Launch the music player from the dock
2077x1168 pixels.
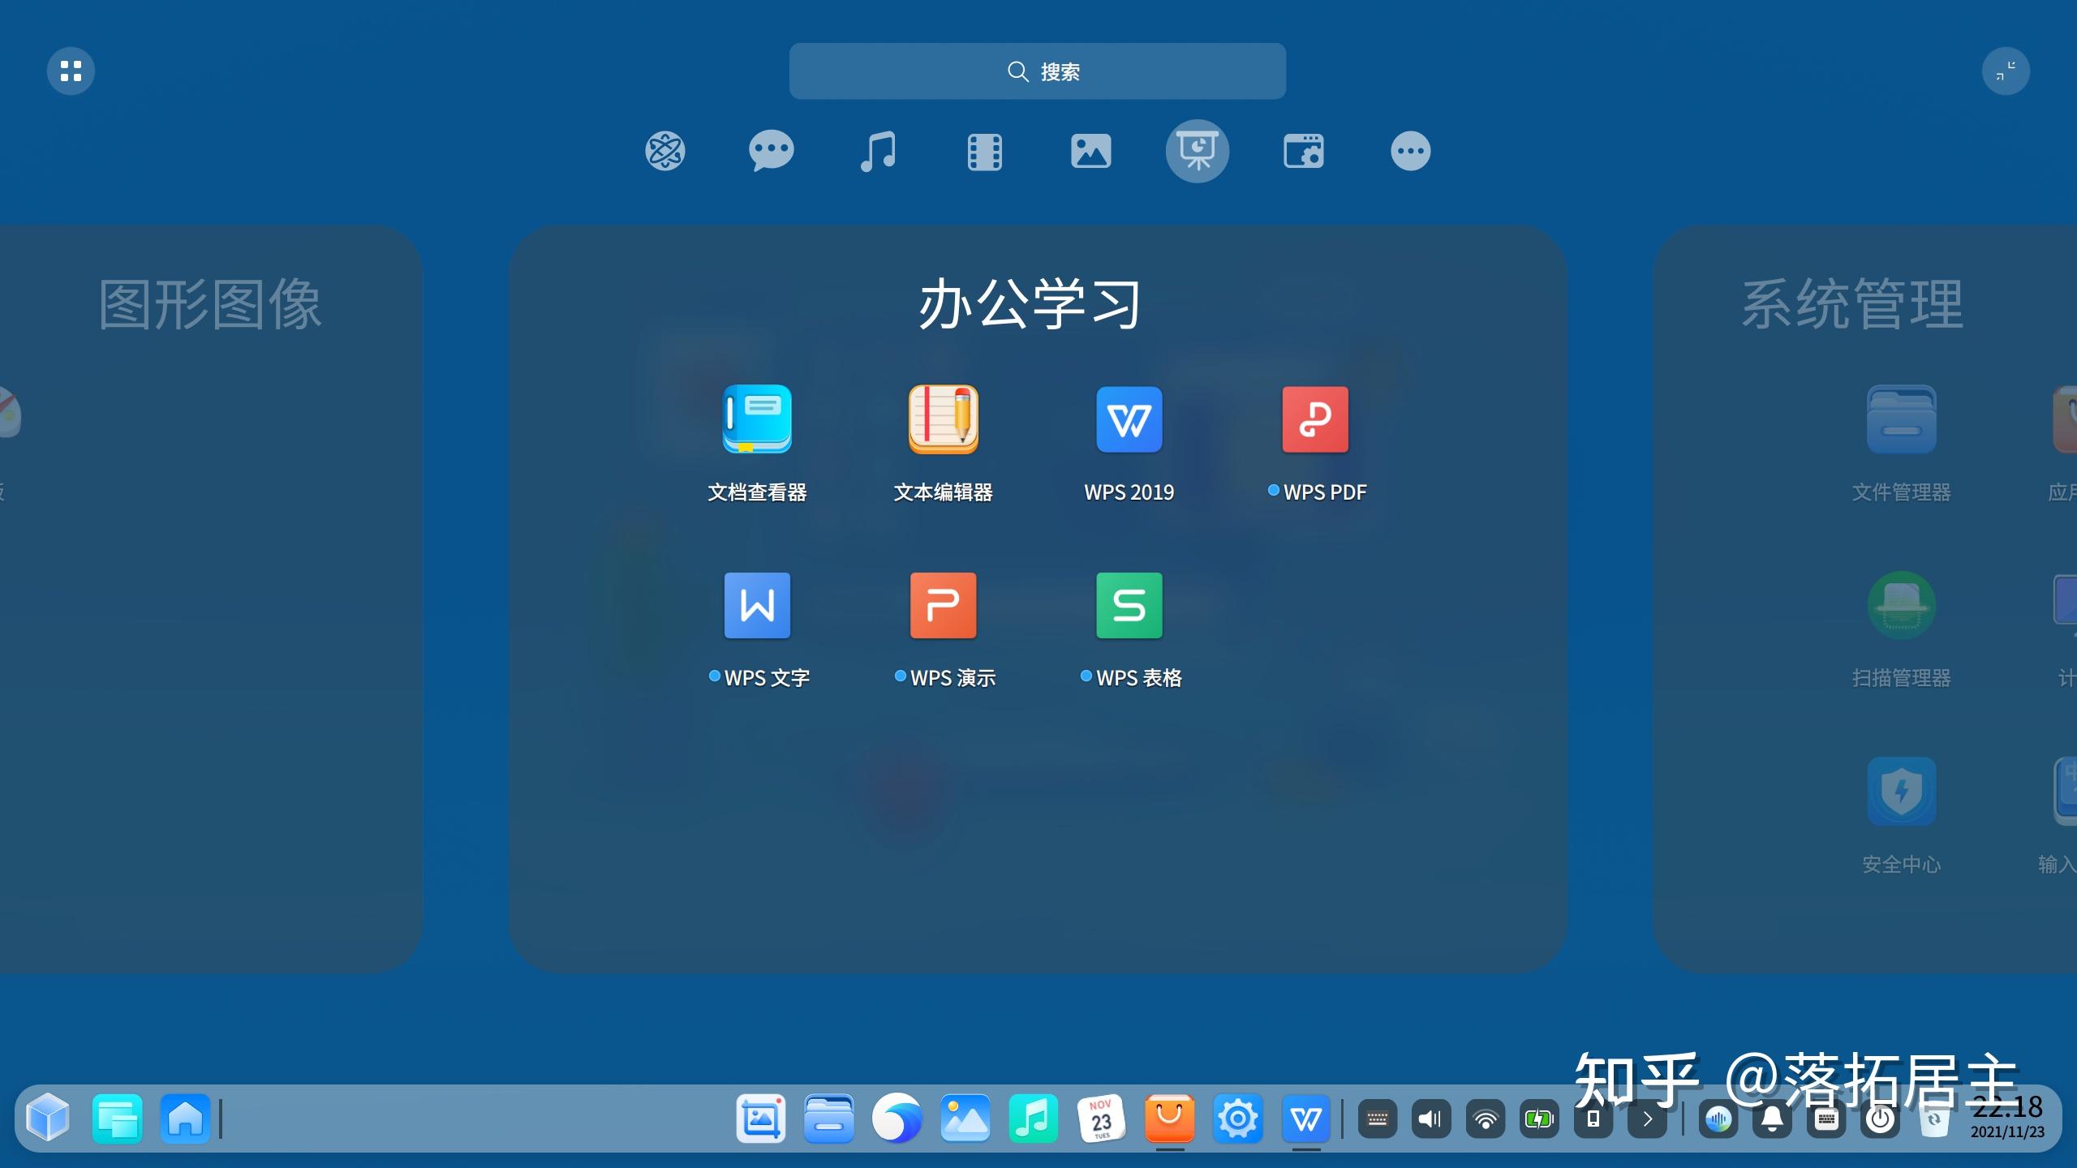(x=1034, y=1119)
